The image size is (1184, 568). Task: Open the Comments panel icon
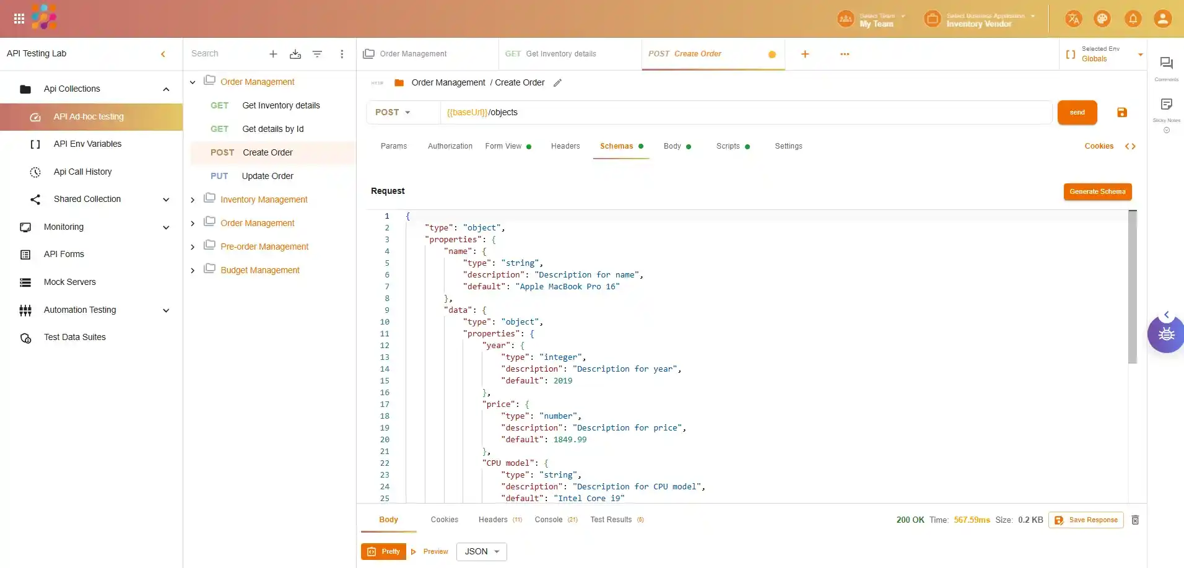[1166, 64]
